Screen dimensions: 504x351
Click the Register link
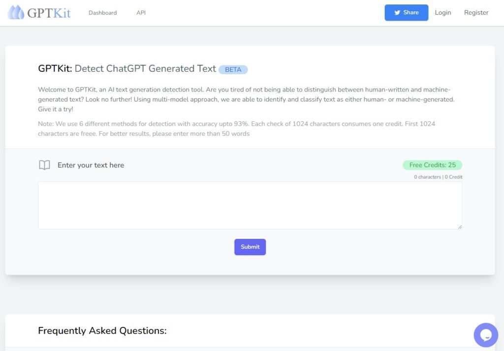475,12
